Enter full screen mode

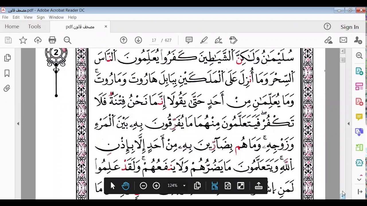point(241,186)
